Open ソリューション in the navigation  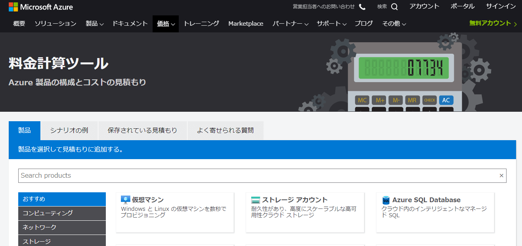pyautogui.click(x=55, y=24)
